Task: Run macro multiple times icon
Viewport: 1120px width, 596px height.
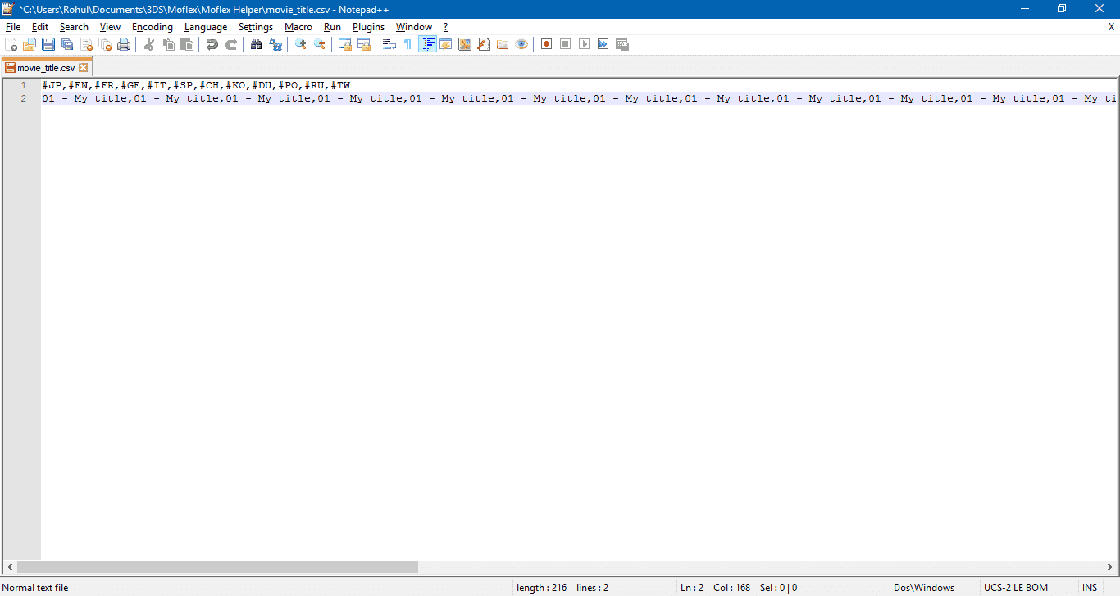Action: coord(603,44)
